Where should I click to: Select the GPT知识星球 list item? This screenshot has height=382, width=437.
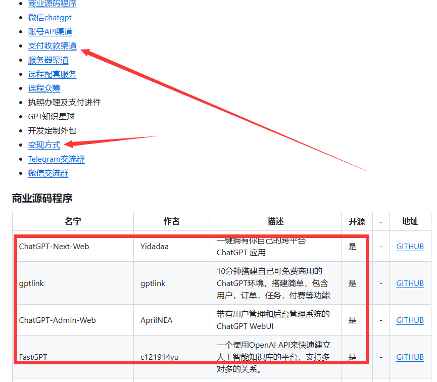coord(52,117)
